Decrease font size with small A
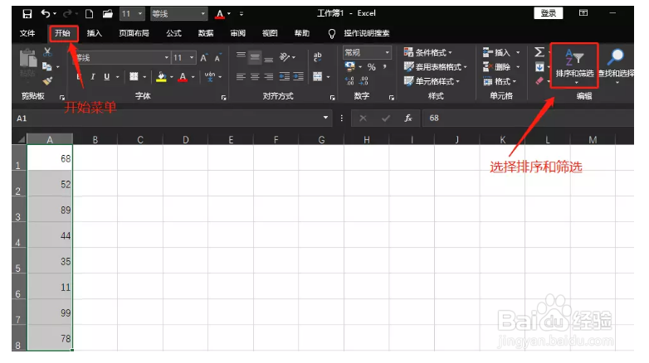Screen dimensions: 649x363 pos(217,58)
